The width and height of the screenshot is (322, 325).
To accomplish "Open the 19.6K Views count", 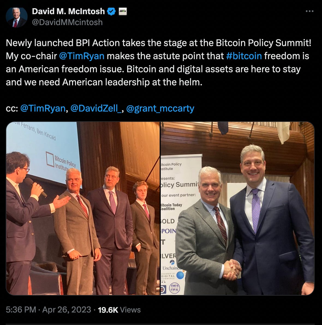I will tap(119, 310).
